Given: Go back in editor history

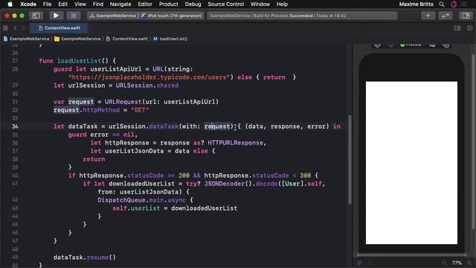Looking at the screenshot, I should 15,28.
